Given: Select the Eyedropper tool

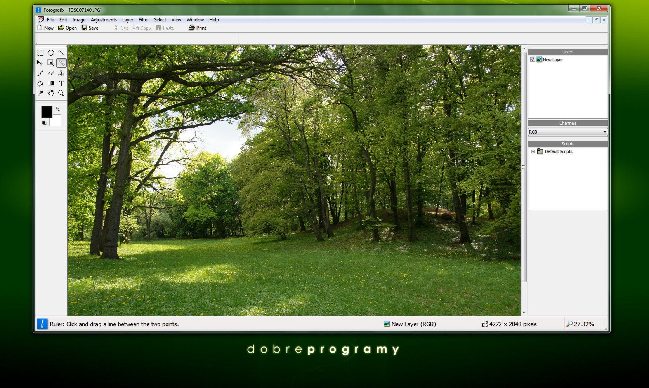Looking at the screenshot, I should (x=40, y=93).
